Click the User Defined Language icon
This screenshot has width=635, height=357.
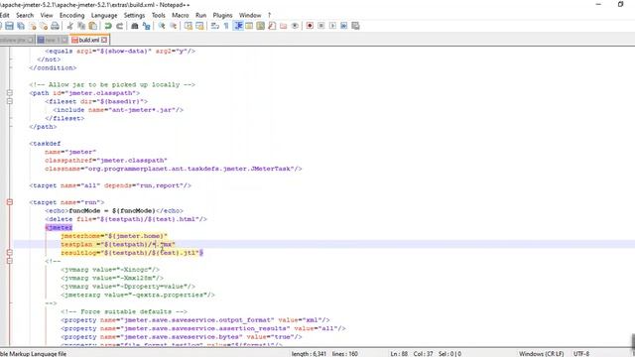[x=249, y=26]
